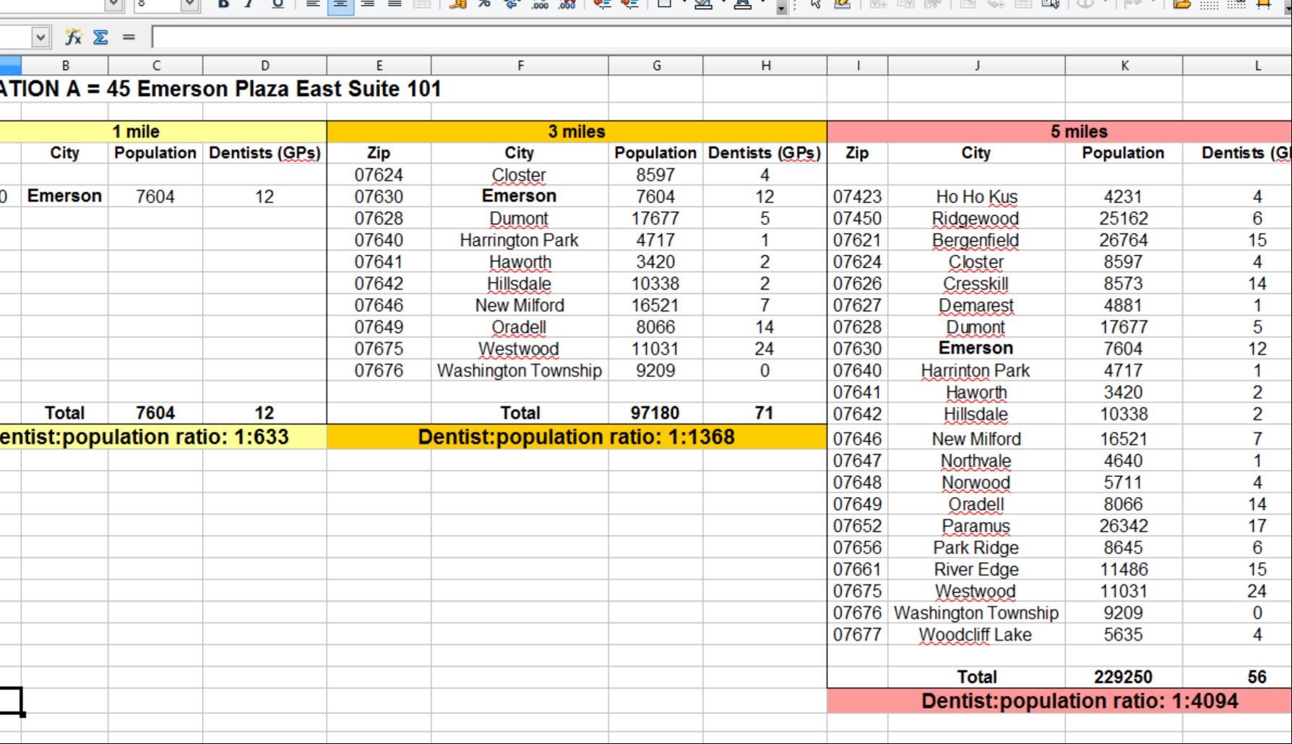Viewport: 1292px width, 744px height.
Task: Click the Sum sigma icon
Action: click(100, 37)
